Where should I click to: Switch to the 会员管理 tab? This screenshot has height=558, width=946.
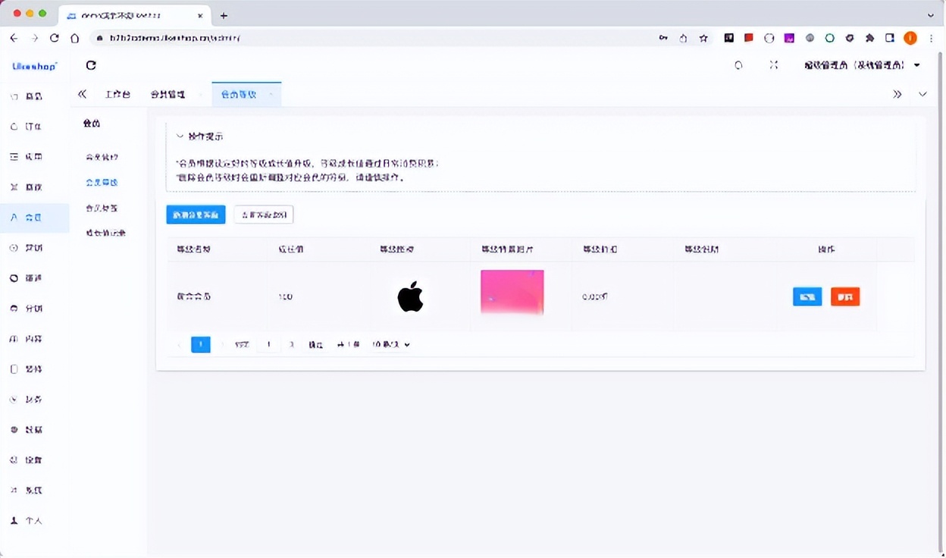click(x=167, y=94)
